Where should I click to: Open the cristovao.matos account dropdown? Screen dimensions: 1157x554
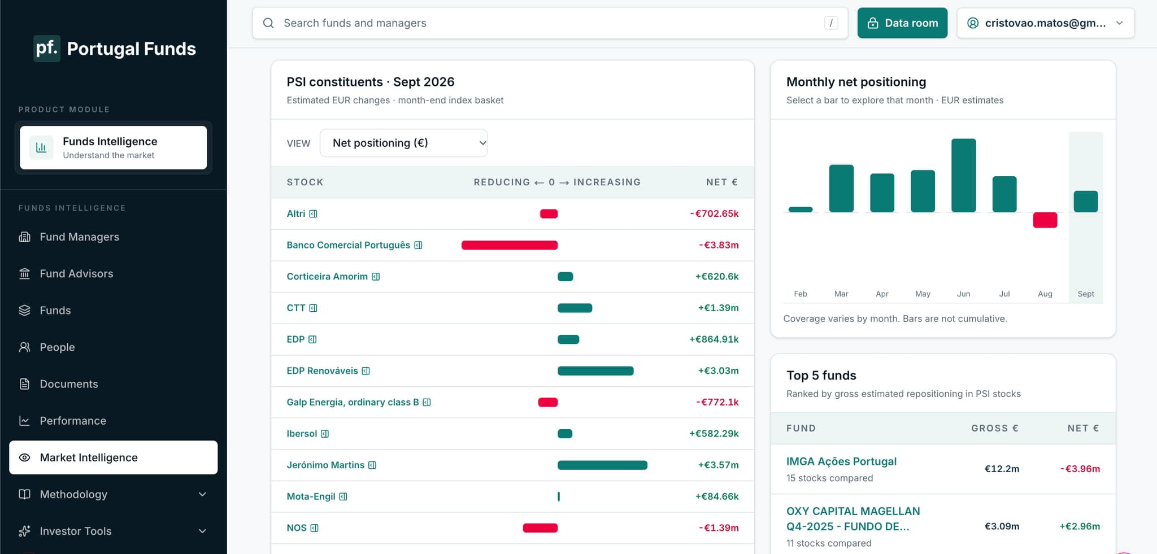(1045, 23)
